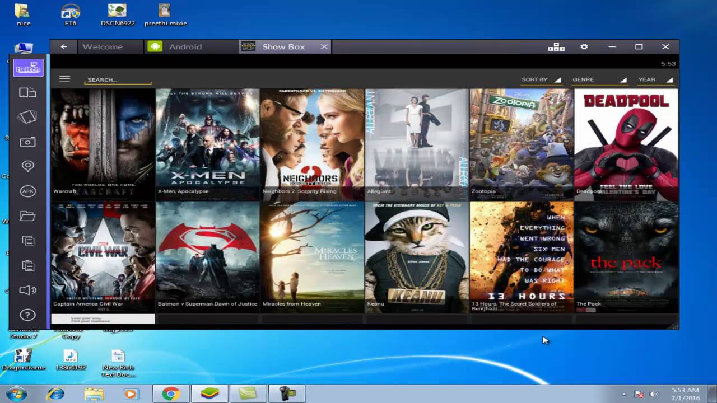The width and height of the screenshot is (717, 403).
Task: Open the Deadpool movie poster
Action: (626, 144)
